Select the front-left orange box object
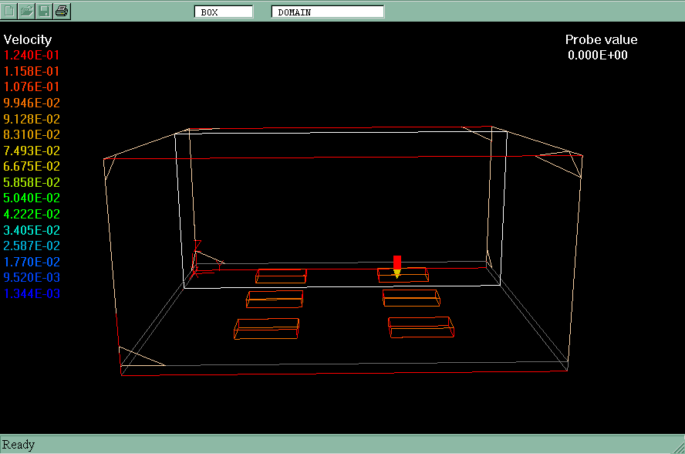 [x=267, y=329]
